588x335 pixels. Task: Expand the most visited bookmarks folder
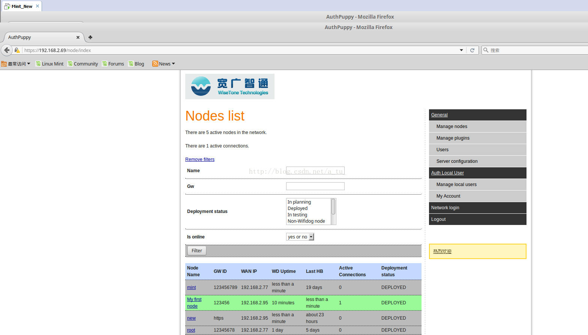pos(16,64)
